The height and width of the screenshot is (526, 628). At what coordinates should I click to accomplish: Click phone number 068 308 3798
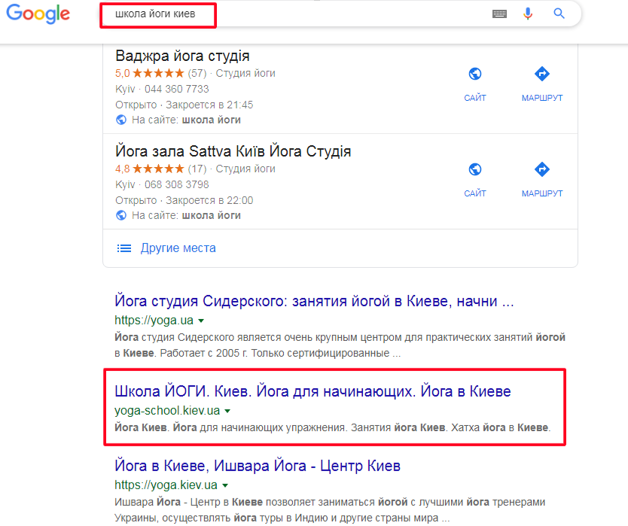(x=177, y=184)
